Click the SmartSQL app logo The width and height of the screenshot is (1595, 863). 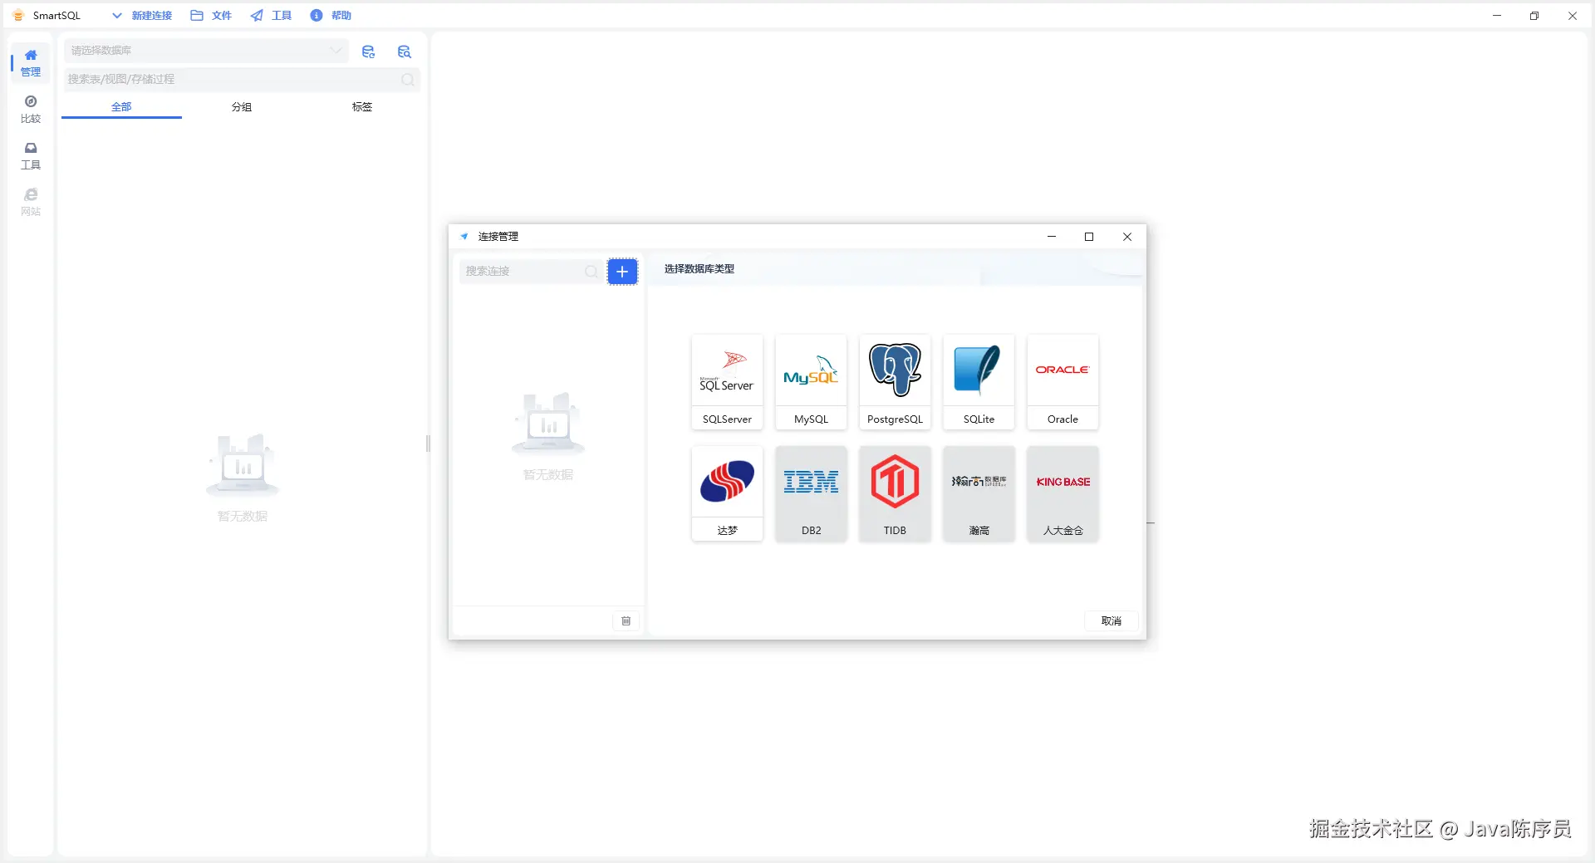18,16
